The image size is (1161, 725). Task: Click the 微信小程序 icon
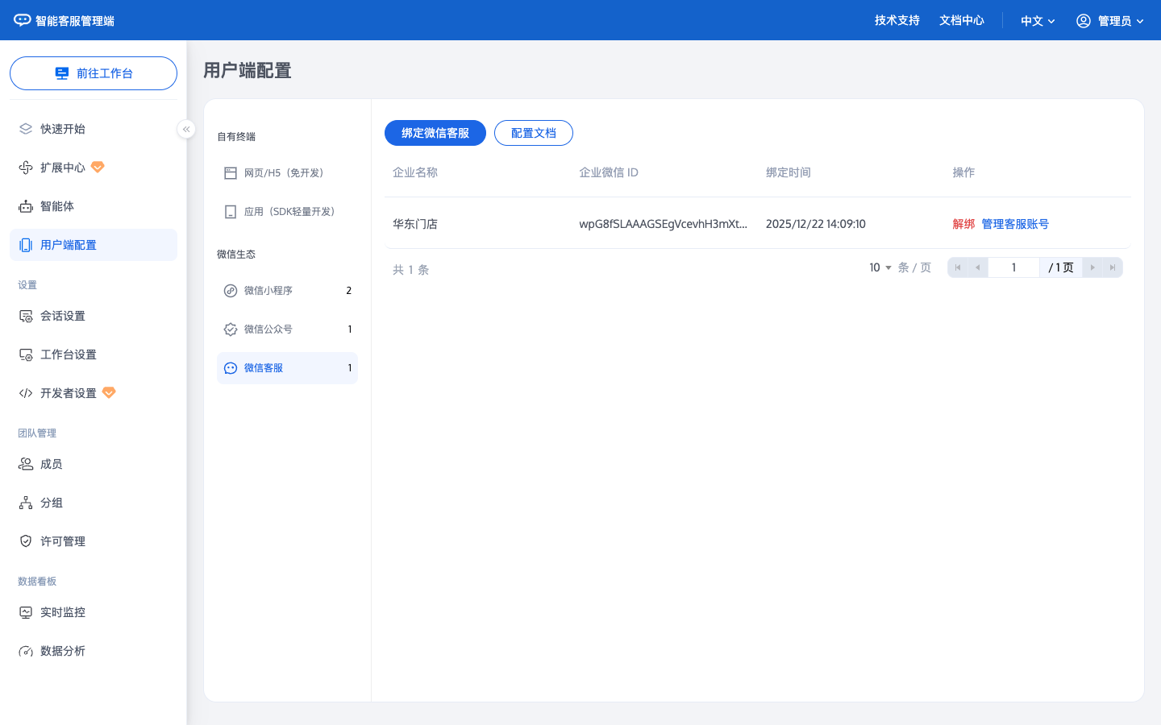click(x=231, y=291)
